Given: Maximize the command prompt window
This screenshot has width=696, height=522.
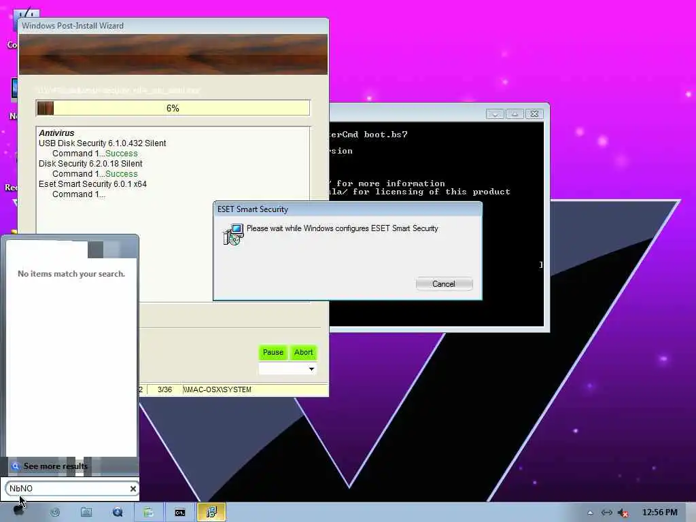Looking at the screenshot, I should click(515, 114).
